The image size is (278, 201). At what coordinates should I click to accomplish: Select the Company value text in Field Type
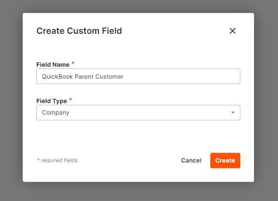55,113
